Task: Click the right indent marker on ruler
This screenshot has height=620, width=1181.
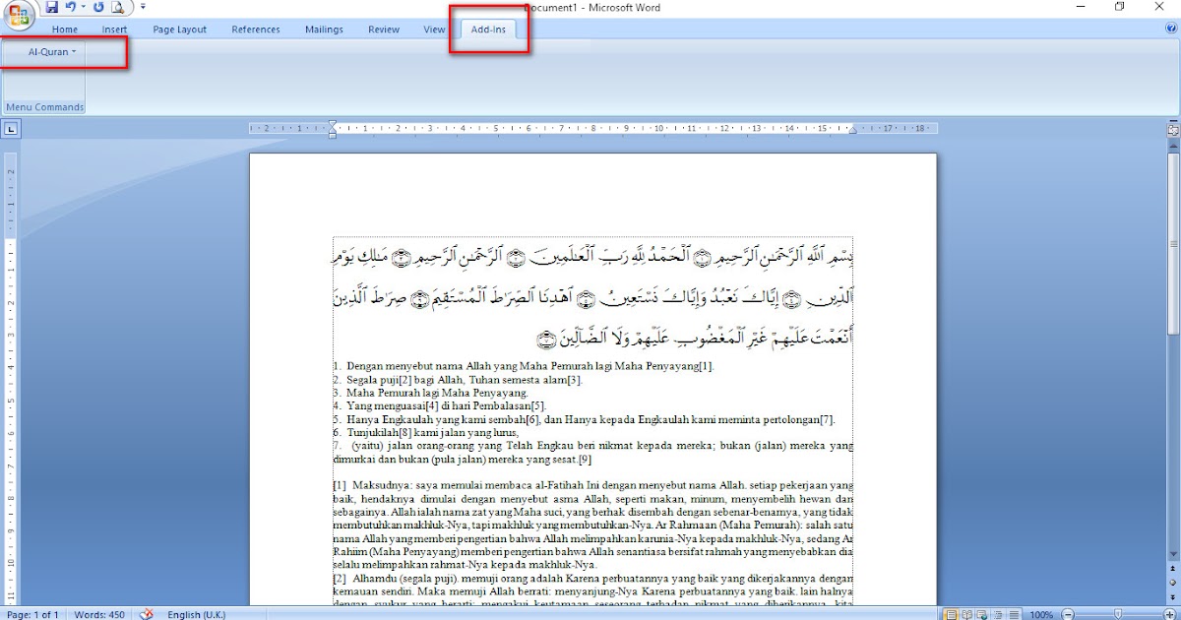Action: pyautogui.click(x=852, y=131)
